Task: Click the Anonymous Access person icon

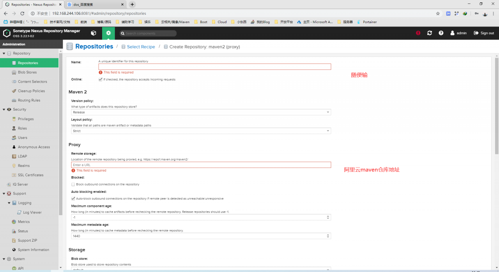Action: click(x=14, y=147)
